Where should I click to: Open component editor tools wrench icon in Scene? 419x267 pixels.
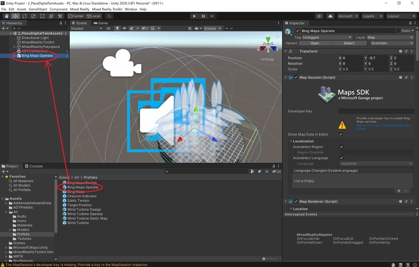[x=190, y=28]
